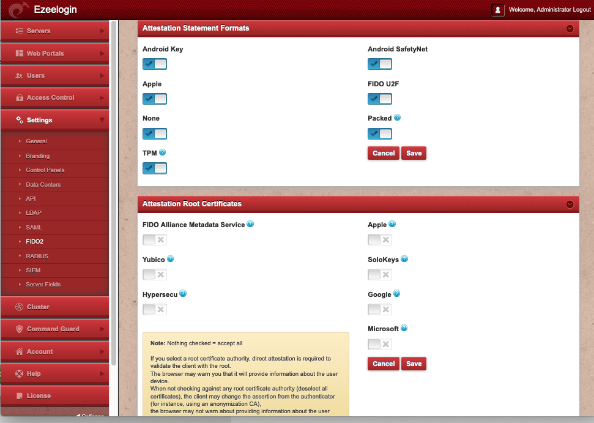
Task: Collapse the Attestation Root Certificates panel
Action: [570, 204]
